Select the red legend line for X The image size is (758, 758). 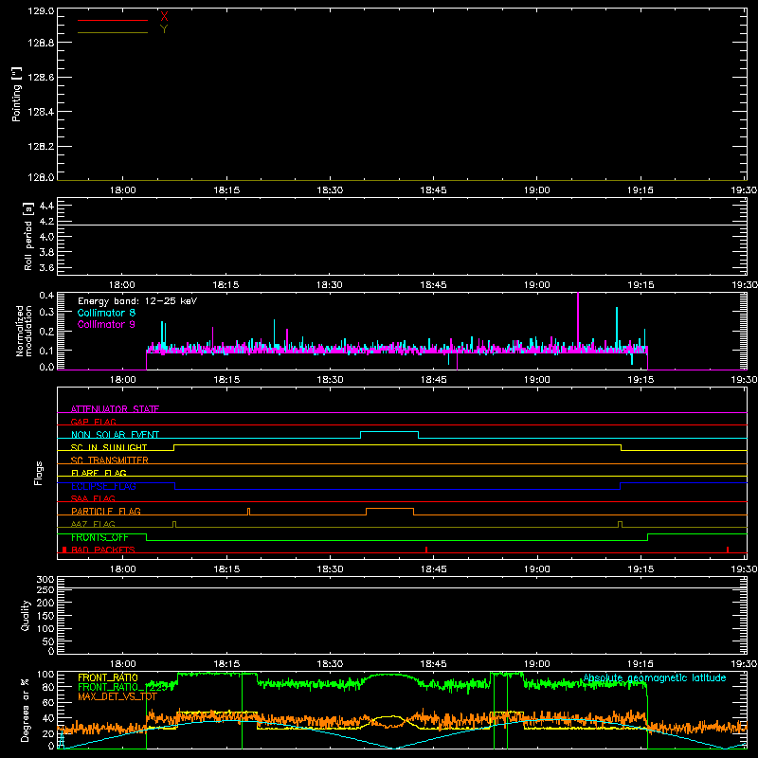click(113, 20)
